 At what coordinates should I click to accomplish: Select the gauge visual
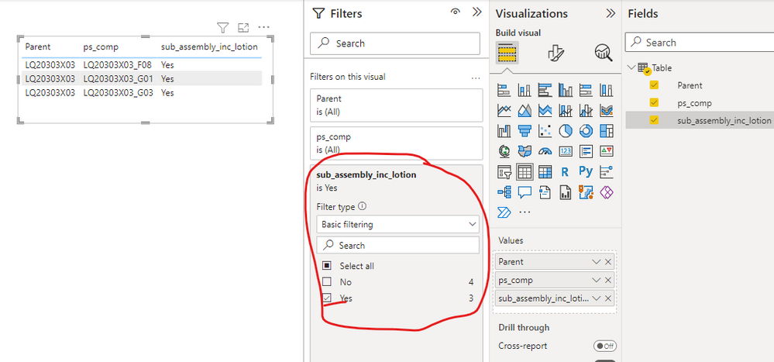[x=545, y=151]
